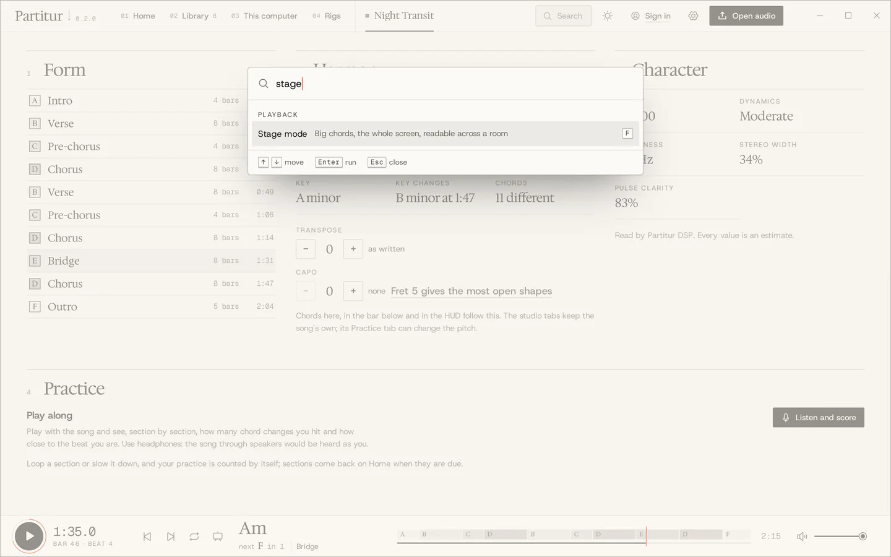Click the play button in the transport bar
The width and height of the screenshot is (891, 557).
click(29, 536)
